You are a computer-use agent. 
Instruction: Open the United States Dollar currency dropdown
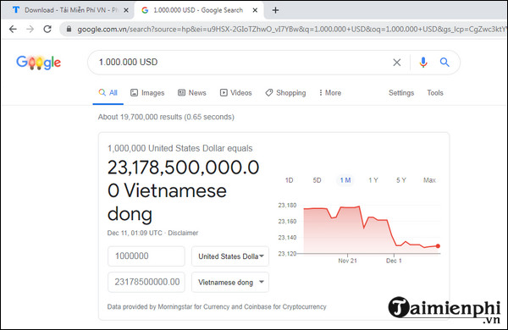click(x=230, y=256)
